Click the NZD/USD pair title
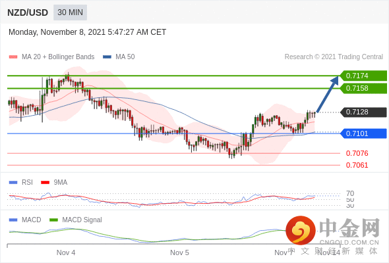 point(28,12)
